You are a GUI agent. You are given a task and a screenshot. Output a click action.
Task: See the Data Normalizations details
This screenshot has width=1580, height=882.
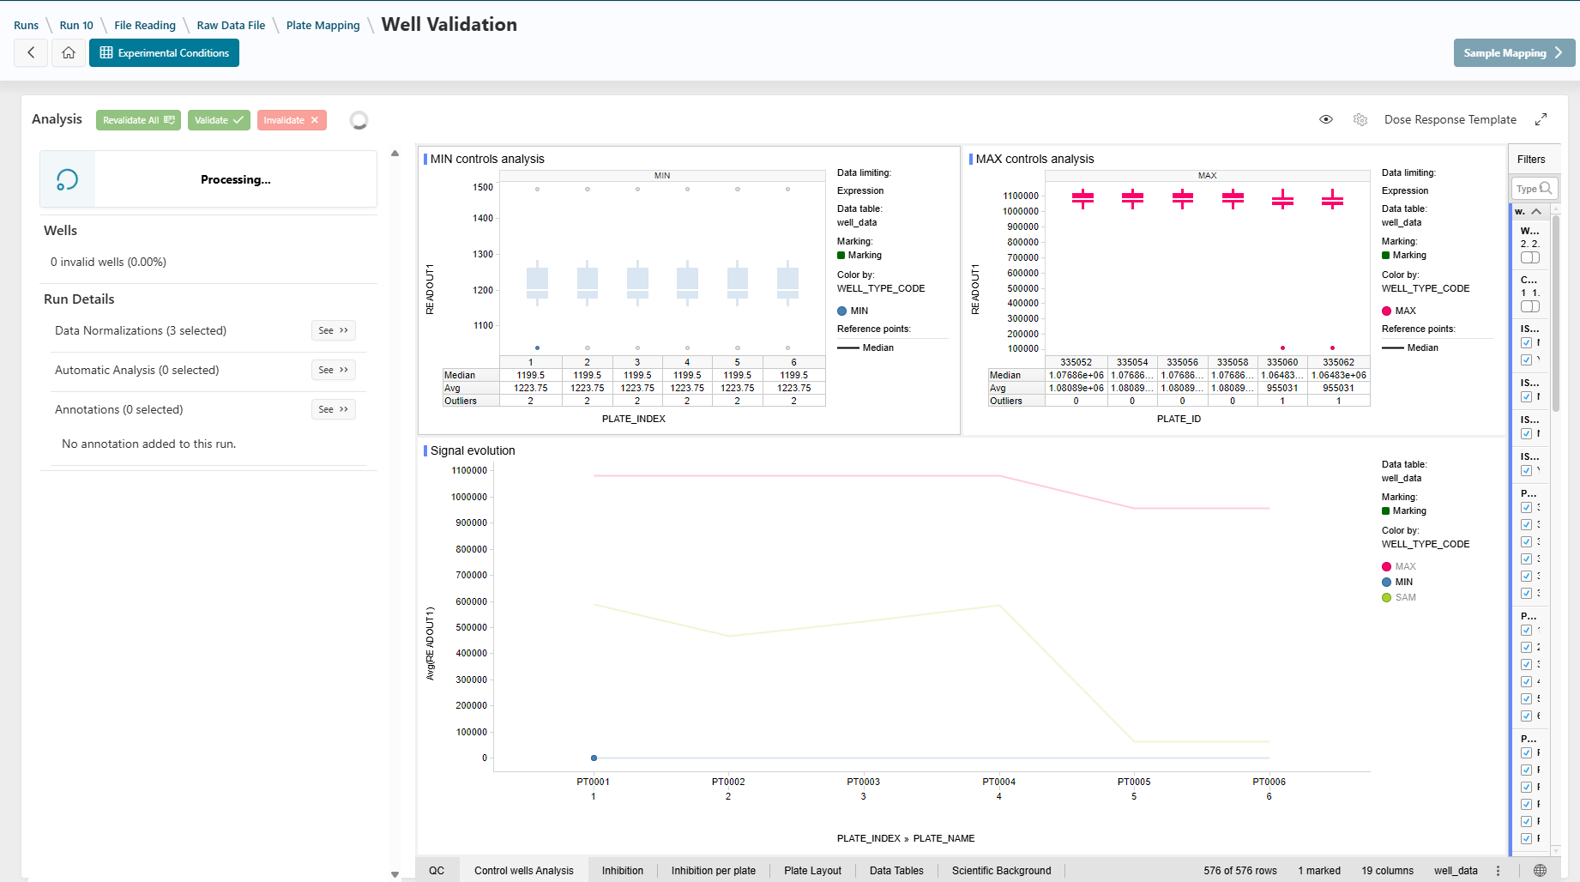coord(334,330)
